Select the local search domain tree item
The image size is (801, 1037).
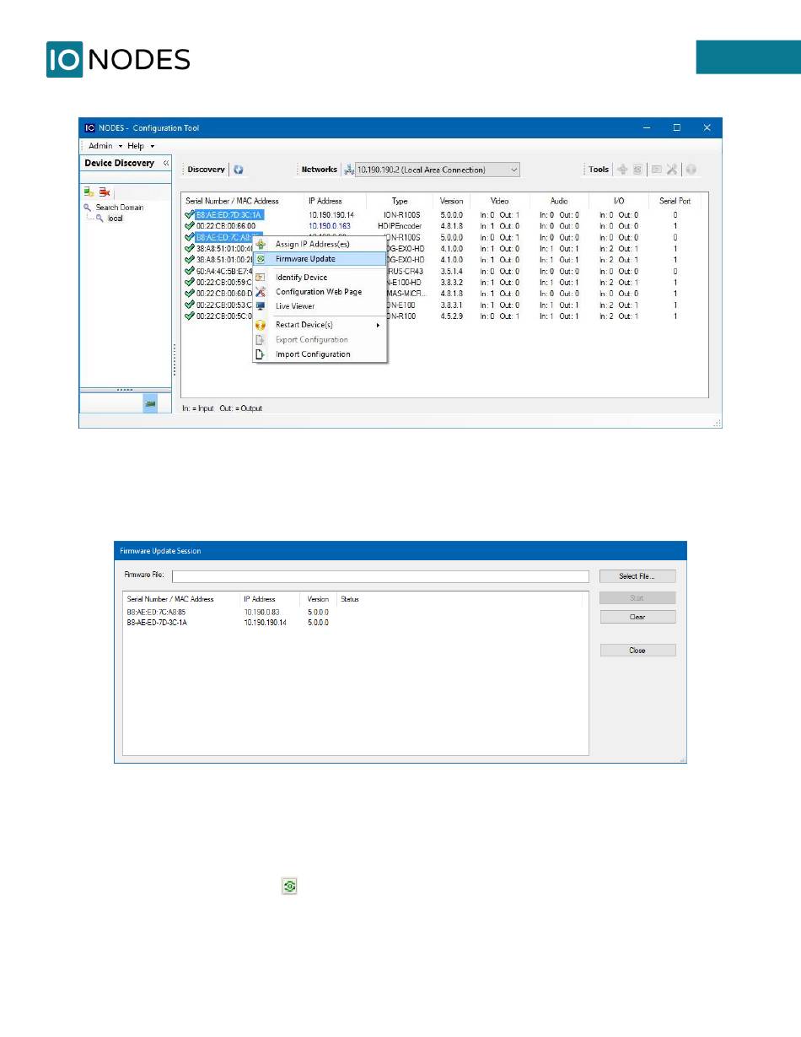pyautogui.click(x=115, y=219)
